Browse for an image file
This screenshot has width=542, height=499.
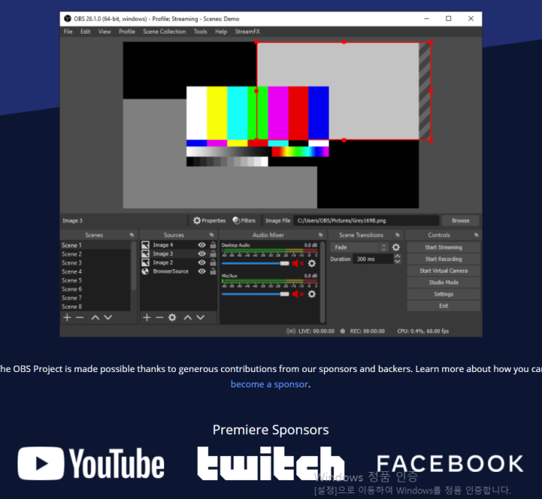click(460, 220)
